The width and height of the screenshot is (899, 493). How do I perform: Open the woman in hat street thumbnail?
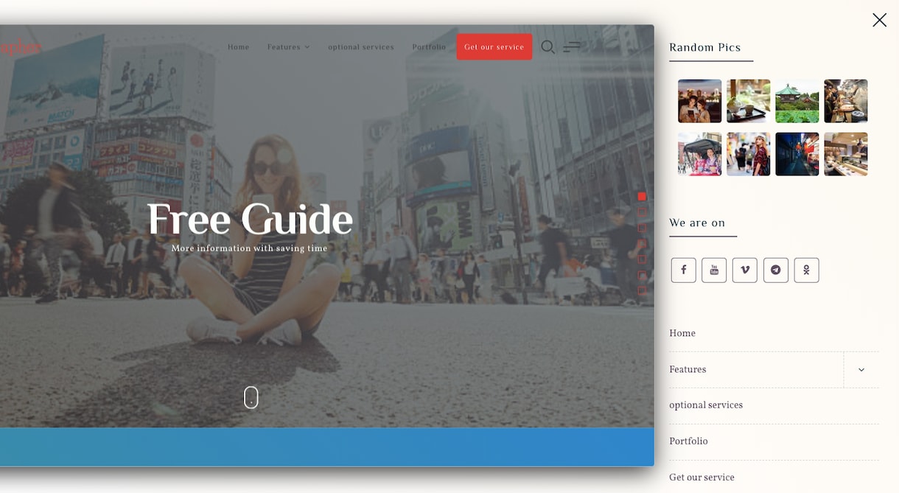pyautogui.click(x=749, y=154)
